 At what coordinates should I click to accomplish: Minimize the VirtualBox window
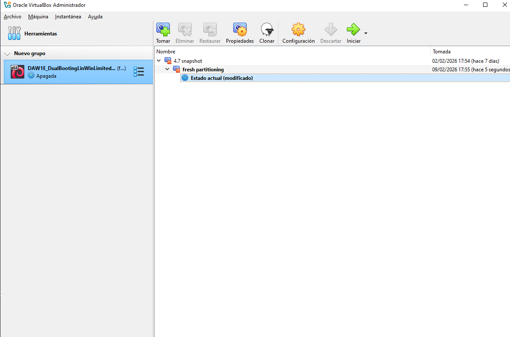click(x=466, y=5)
